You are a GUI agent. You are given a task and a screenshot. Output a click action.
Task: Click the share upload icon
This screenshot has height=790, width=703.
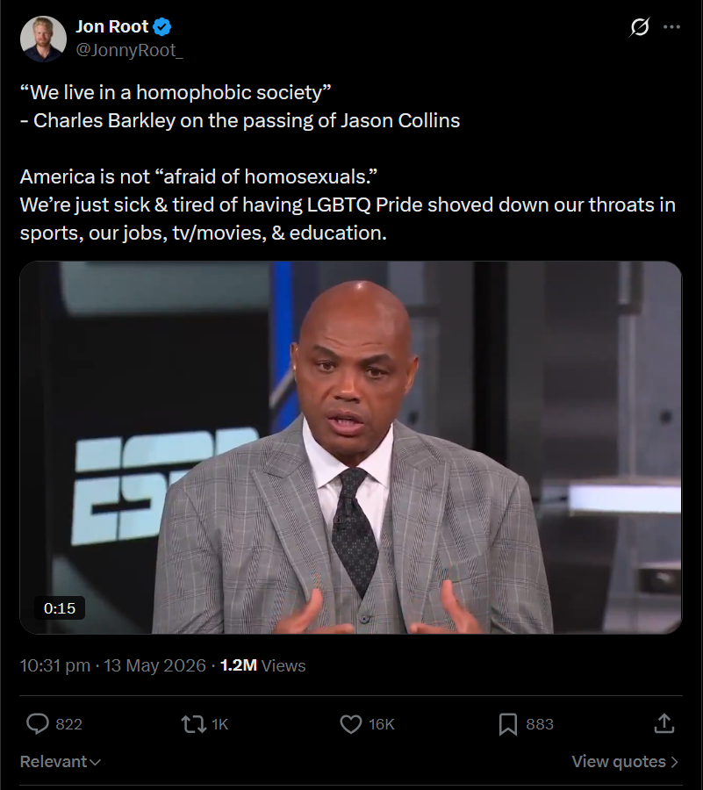[664, 723]
